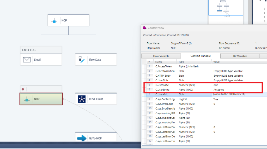Click the top NOP step icon
The width and height of the screenshot is (267, 149).
[x=54, y=20]
